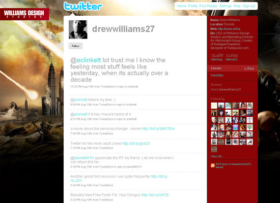This screenshot has height=203, width=280.
Task: Open the 11,695 followers count
Action: 232,57
